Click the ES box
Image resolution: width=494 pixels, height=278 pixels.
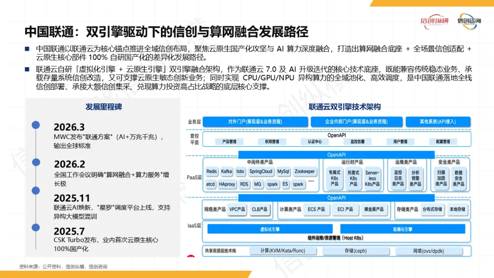(285, 184)
